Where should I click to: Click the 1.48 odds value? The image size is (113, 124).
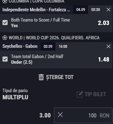[104, 59]
